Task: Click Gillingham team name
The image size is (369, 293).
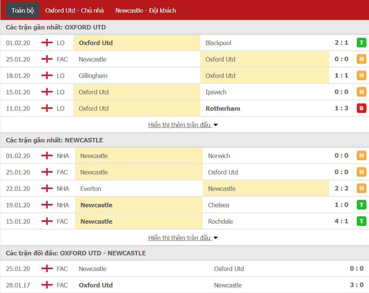Action: tap(93, 76)
